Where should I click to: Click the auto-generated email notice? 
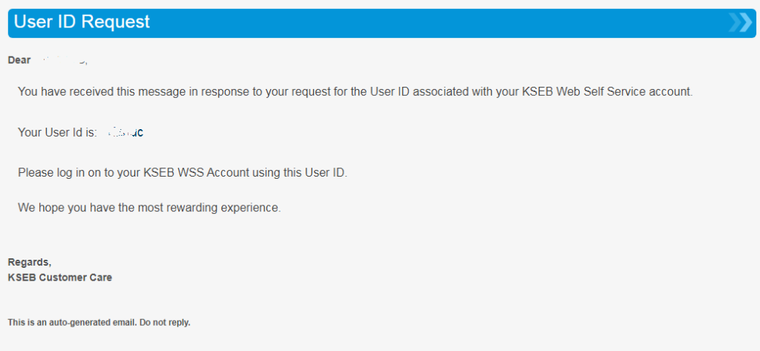pos(99,322)
